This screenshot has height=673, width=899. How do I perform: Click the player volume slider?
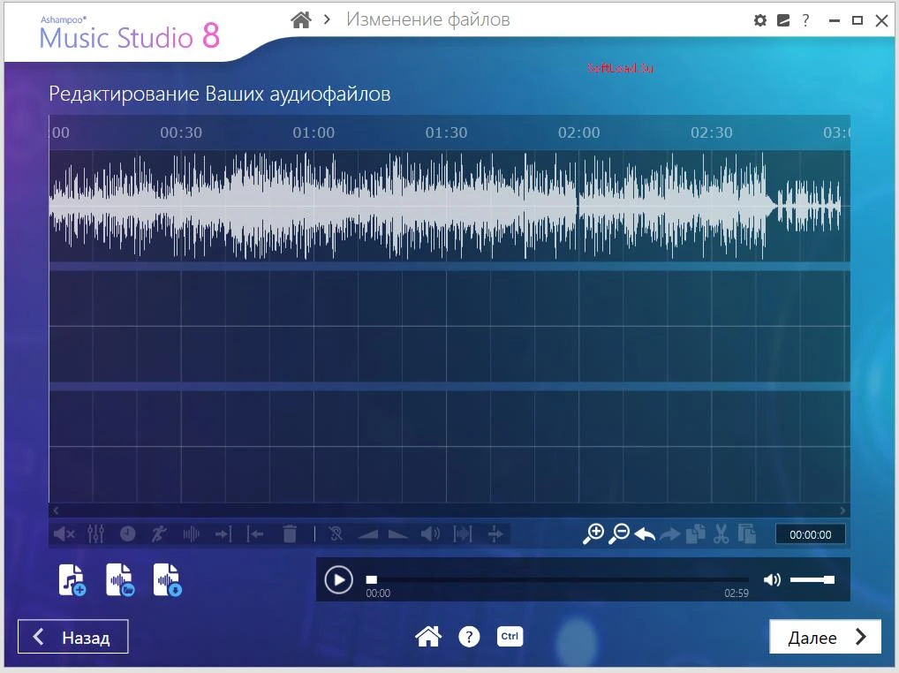tap(812, 579)
